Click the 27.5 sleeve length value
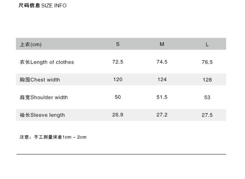 [x=207, y=115]
